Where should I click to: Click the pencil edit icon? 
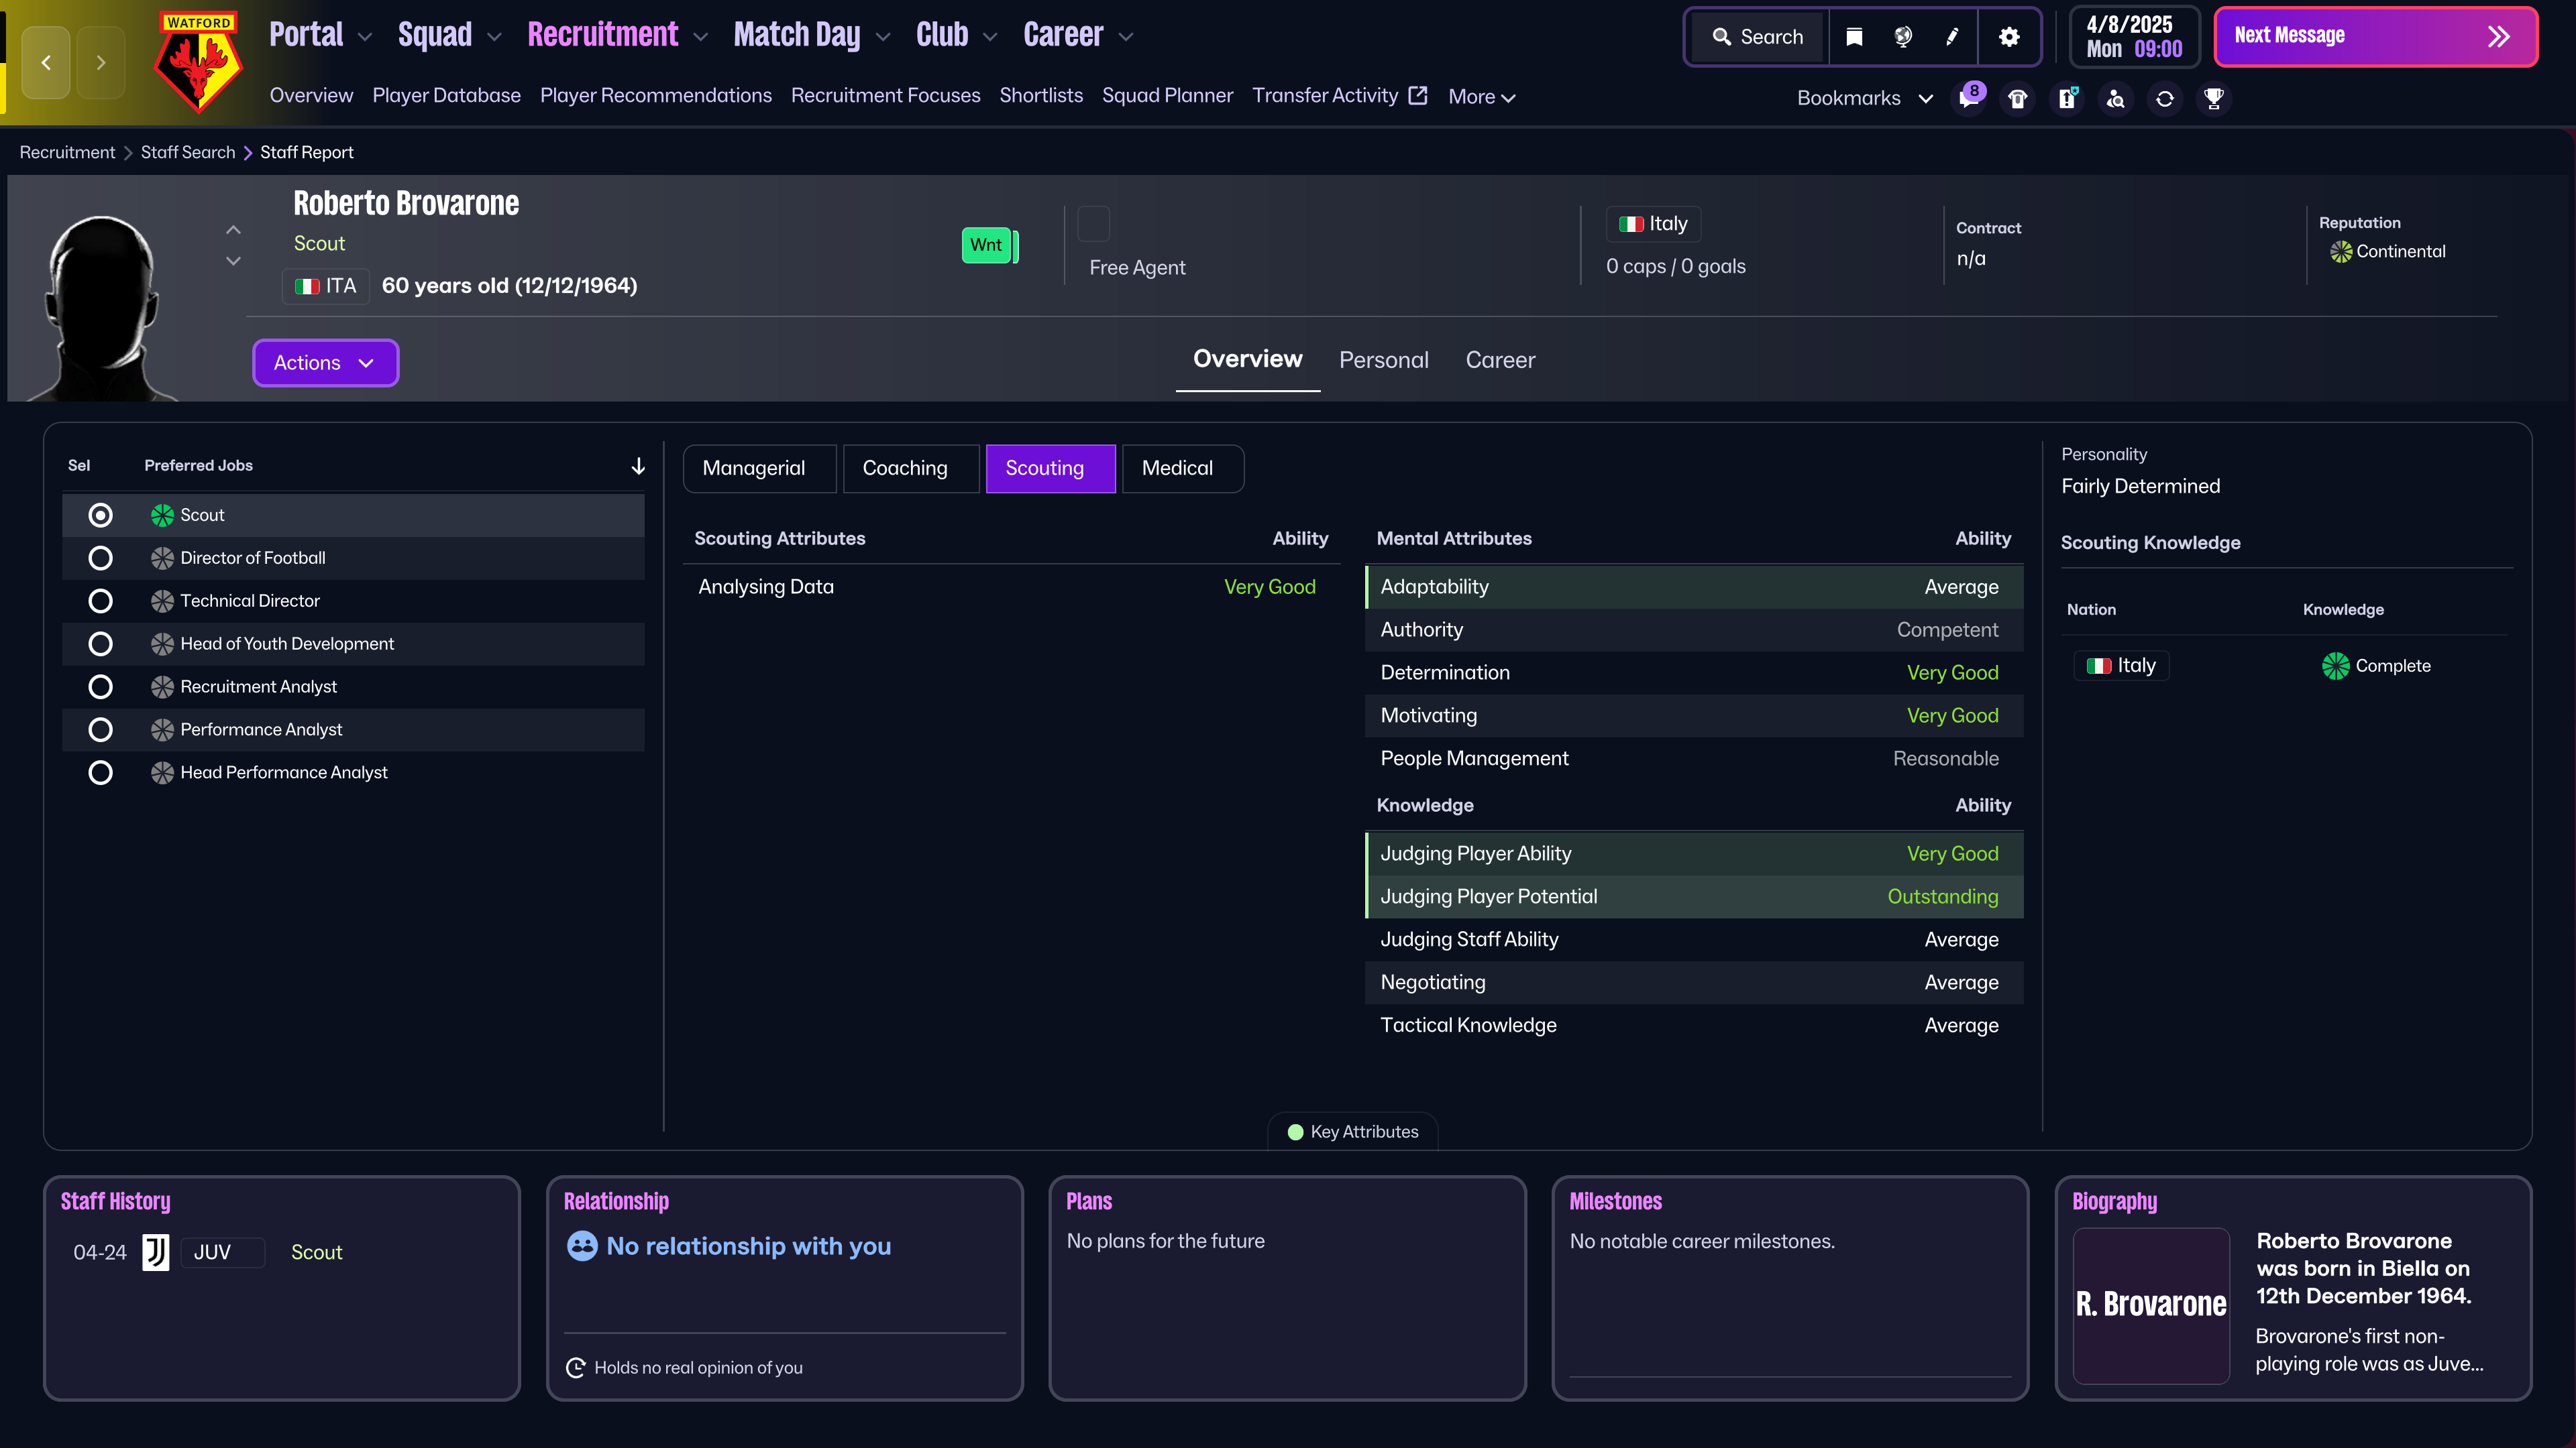[x=1952, y=37]
